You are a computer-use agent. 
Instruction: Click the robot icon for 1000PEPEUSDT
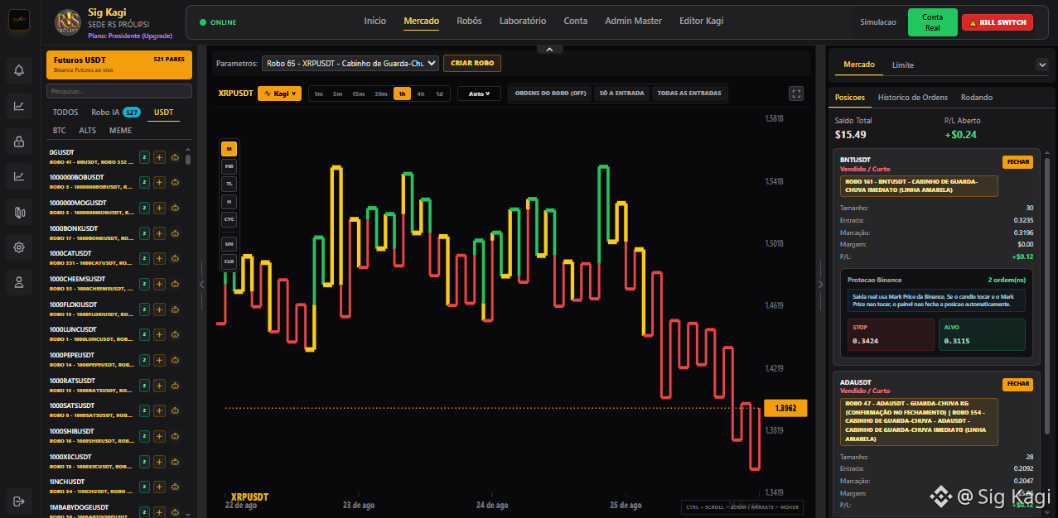coord(176,360)
